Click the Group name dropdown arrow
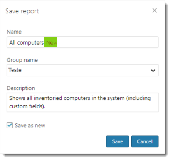This screenshot has width=171, height=160. [x=153, y=71]
